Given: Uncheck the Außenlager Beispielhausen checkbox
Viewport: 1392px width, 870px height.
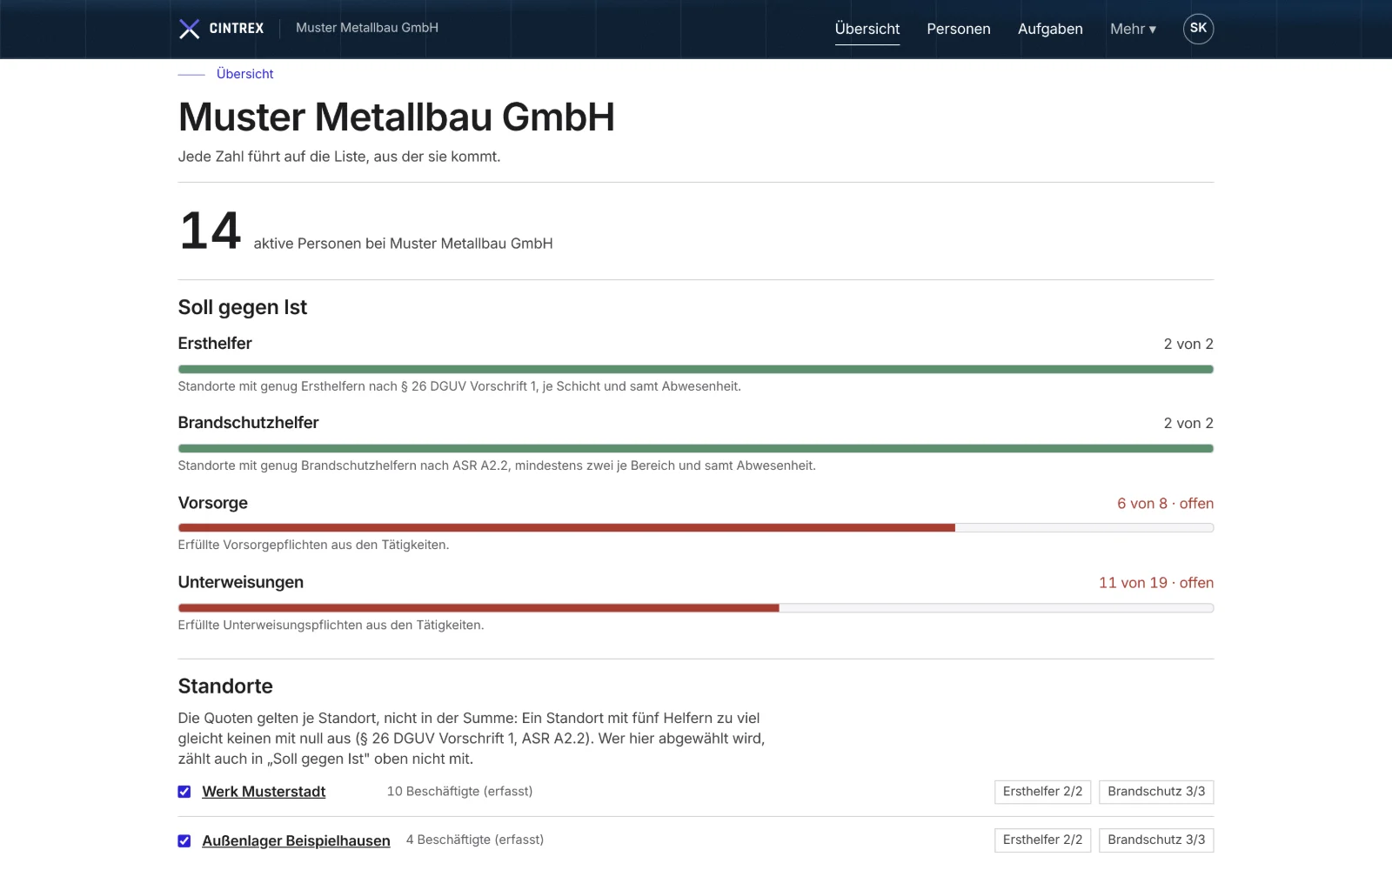Looking at the screenshot, I should [184, 840].
